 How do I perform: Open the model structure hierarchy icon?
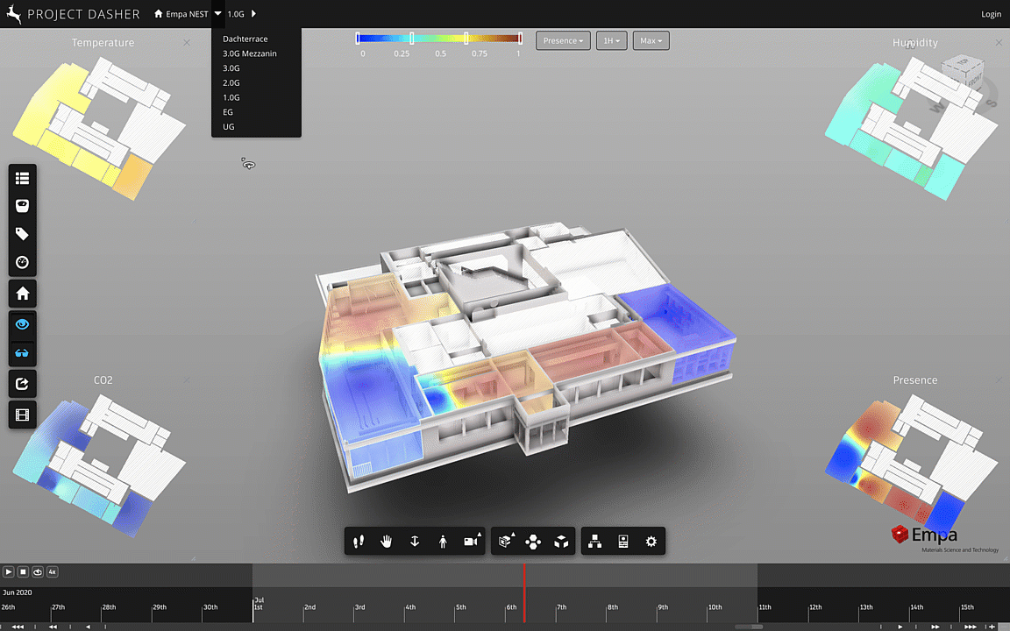click(594, 542)
